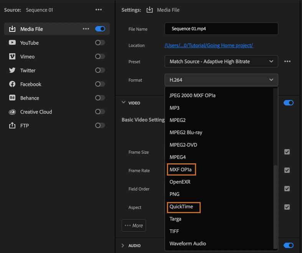
Task: Select the Facebook logo icon
Action: pyautogui.click(x=12, y=84)
